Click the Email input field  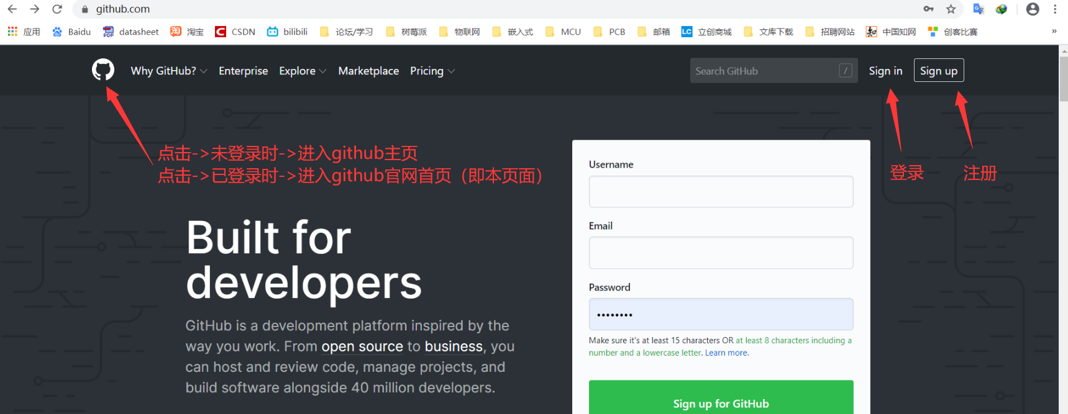(721, 253)
